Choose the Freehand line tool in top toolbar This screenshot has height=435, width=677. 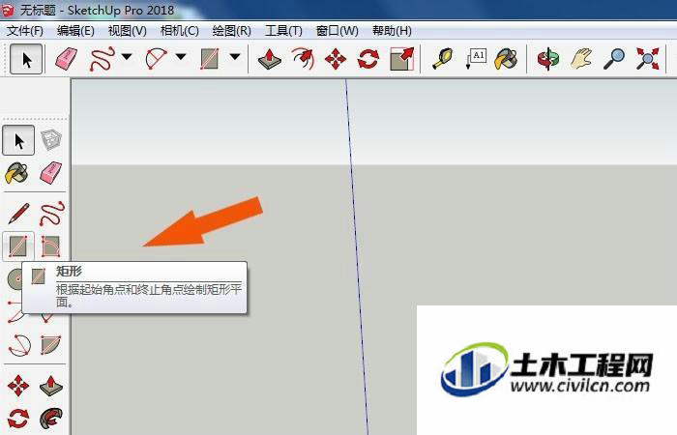[x=103, y=59]
